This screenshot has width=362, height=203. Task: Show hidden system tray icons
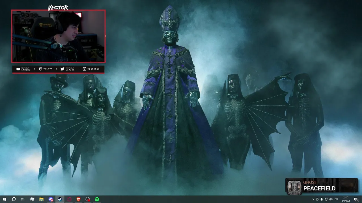pos(313,199)
